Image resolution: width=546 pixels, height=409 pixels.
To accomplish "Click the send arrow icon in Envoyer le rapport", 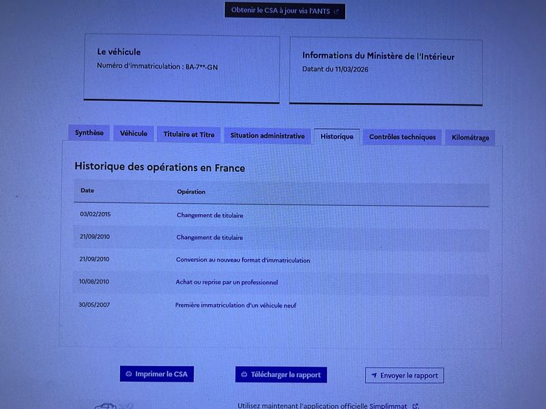I will click(x=374, y=376).
